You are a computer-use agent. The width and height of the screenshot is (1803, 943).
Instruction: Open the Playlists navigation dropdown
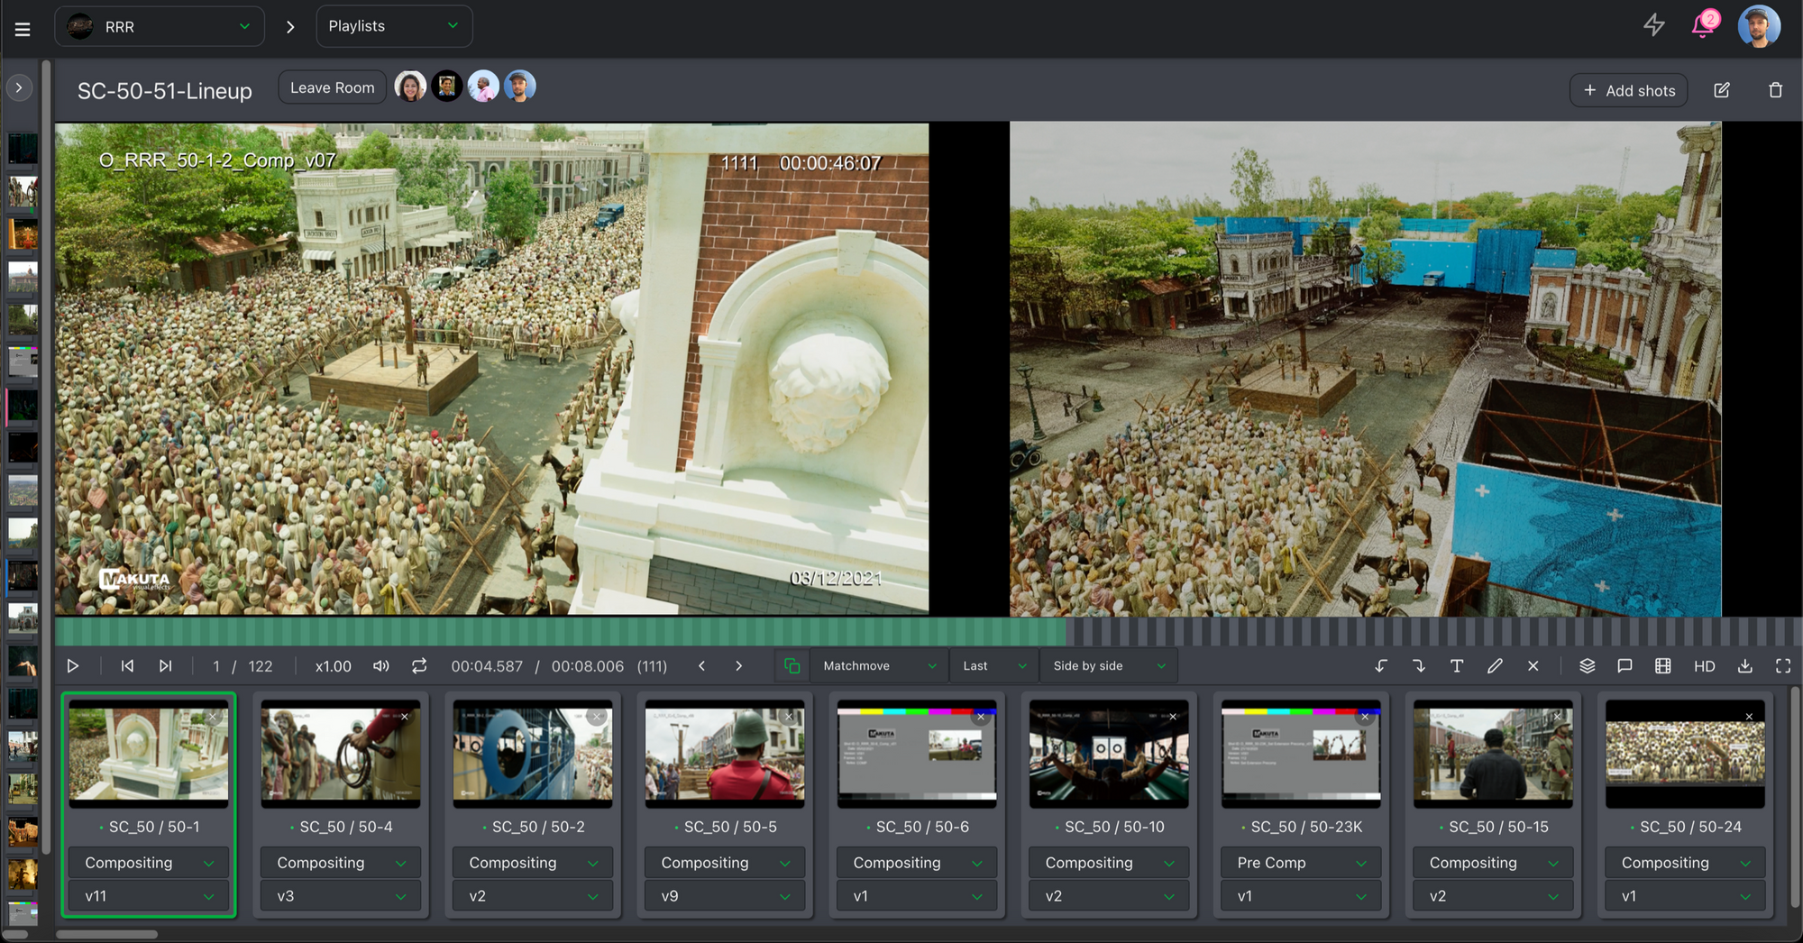394,26
